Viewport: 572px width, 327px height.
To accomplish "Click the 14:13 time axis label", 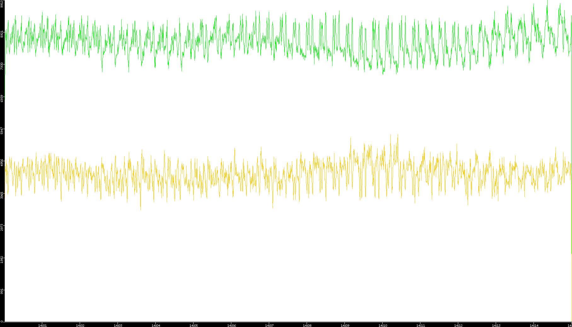I will tap(496, 325).
